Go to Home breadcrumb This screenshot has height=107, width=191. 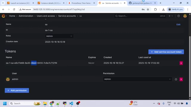pyautogui.click(x=12, y=16)
